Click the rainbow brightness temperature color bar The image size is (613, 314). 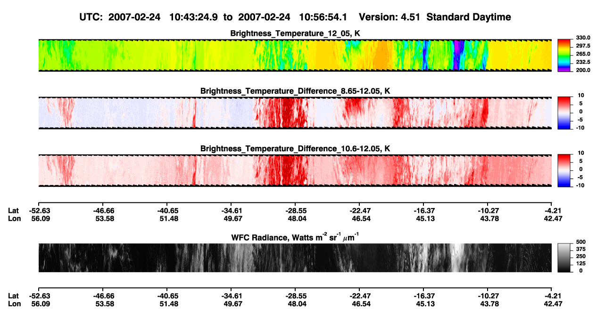(x=564, y=55)
